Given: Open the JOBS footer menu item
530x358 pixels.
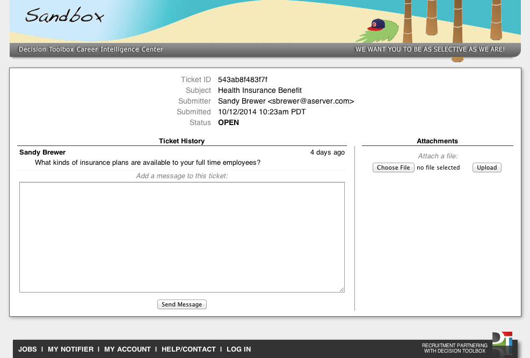Looking at the screenshot, I should click(27, 349).
